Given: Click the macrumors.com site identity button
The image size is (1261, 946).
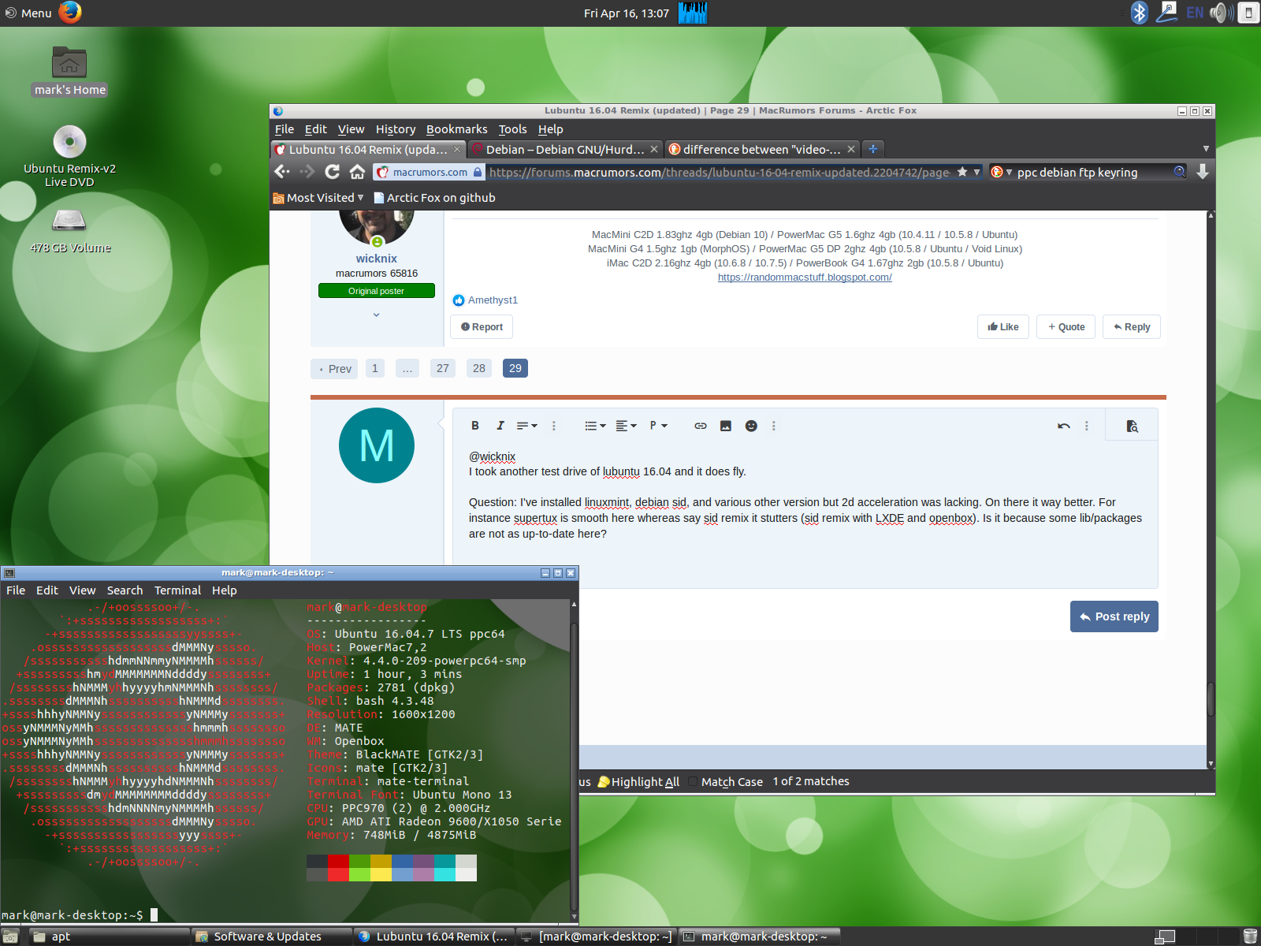Looking at the screenshot, I should 430,172.
